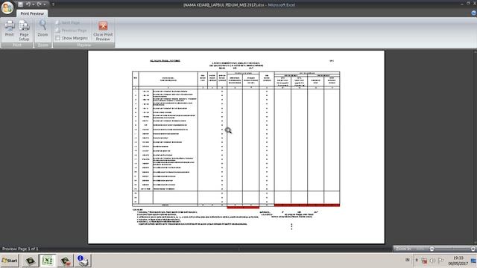Click the Save icon in Quick Access Toolbar
The height and width of the screenshot is (268, 477).
click(20, 4)
